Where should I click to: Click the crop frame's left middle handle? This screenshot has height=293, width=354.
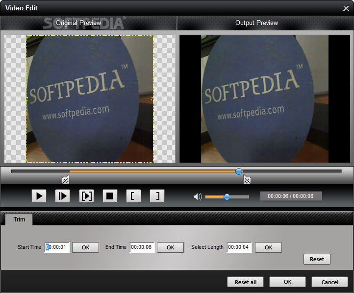[26, 98]
